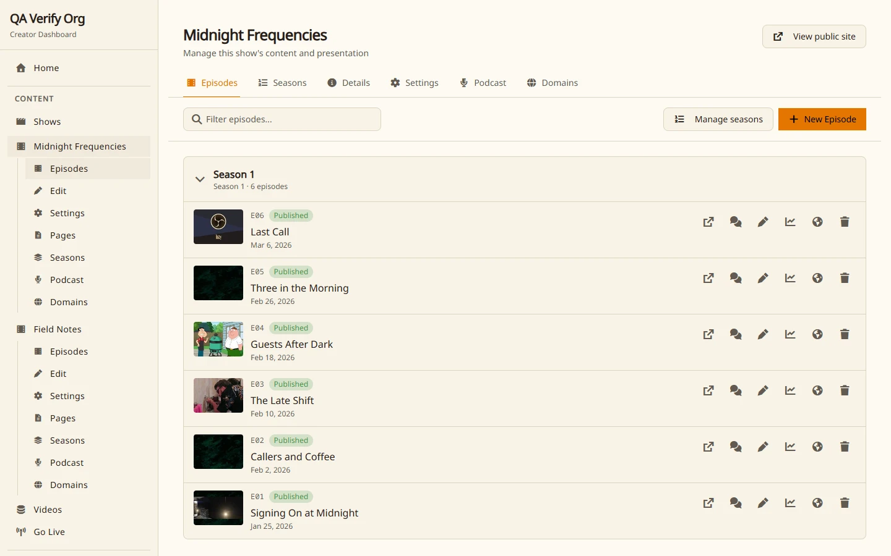Open Last Call episode thumbnail
The height and width of the screenshot is (556, 891).
(x=218, y=227)
